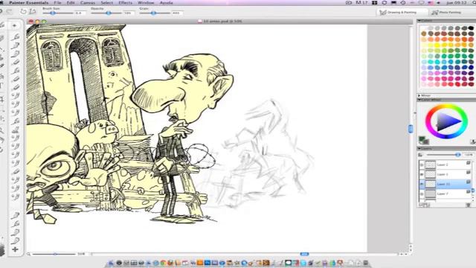The height and width of the screenshot is (268, 476).
Task: Click the trash icon to delete the layer
Action: point(469,205)
